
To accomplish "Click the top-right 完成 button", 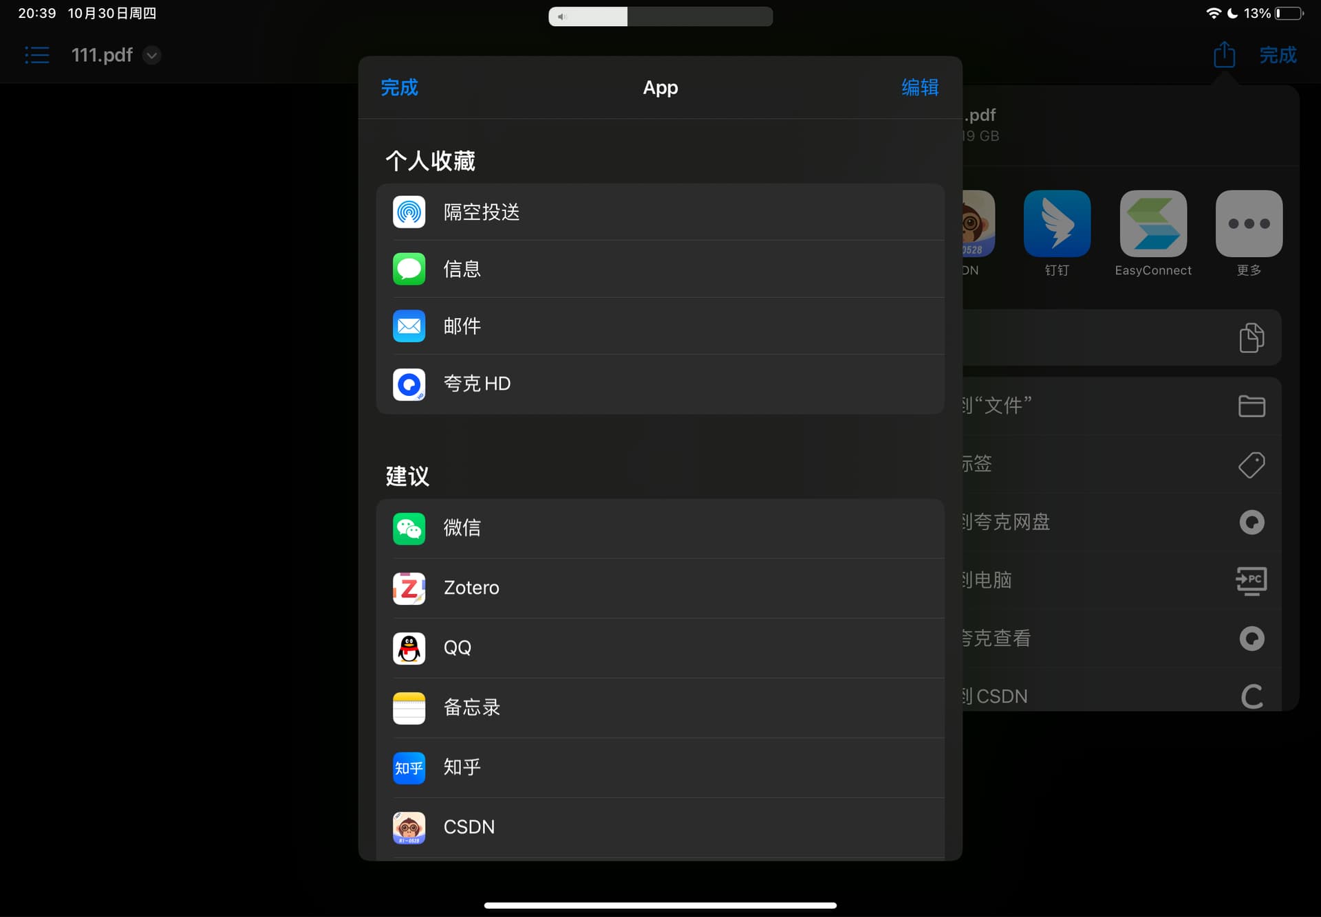I will (1278, 55).
